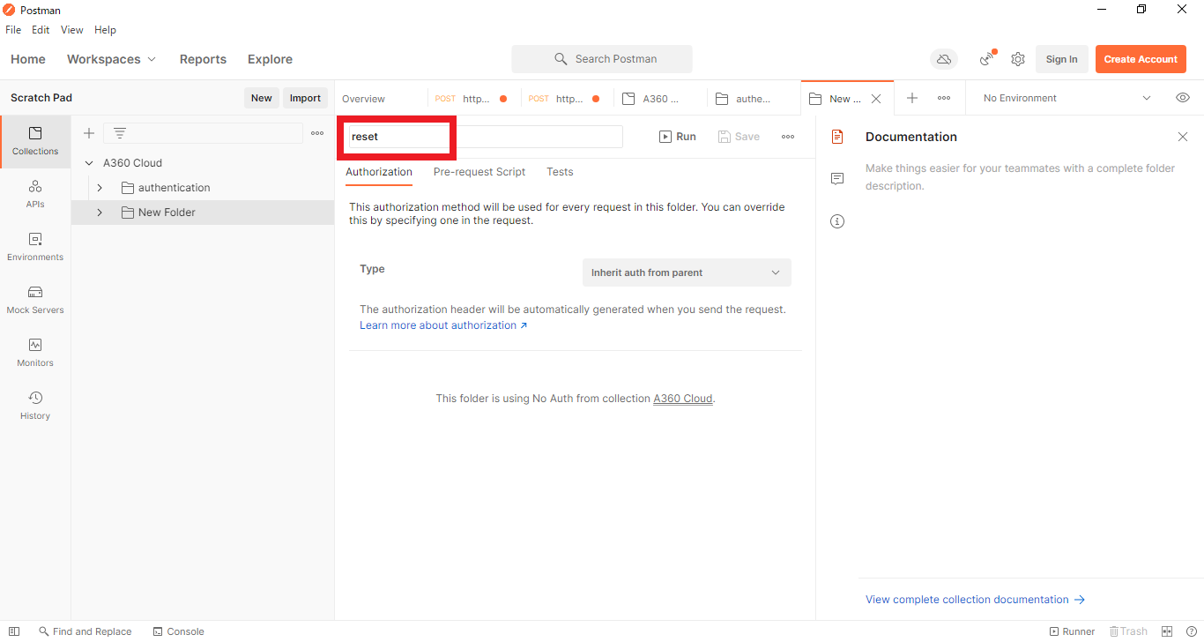This screenshot has width=1204, height=642.
Task: Go to Home
Action: pyautogui.click(x=28, y=59)
